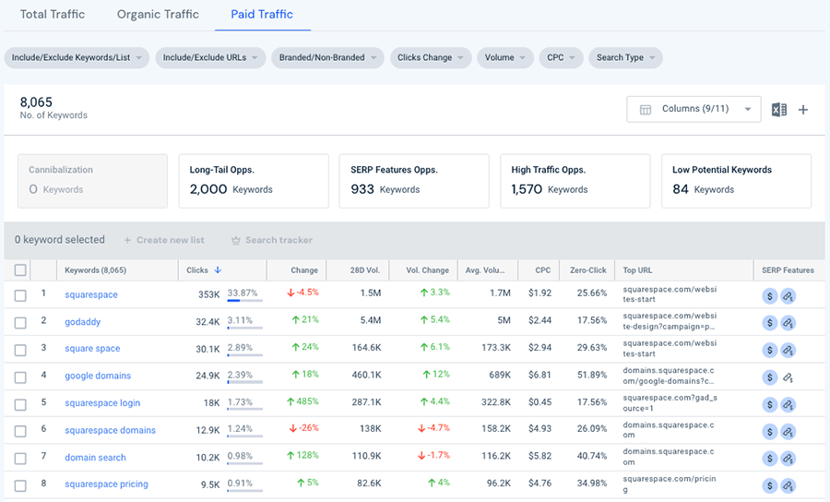830x502 pixels.
Task: Click the Clicks column sort arrow
Action: point(218,270)
